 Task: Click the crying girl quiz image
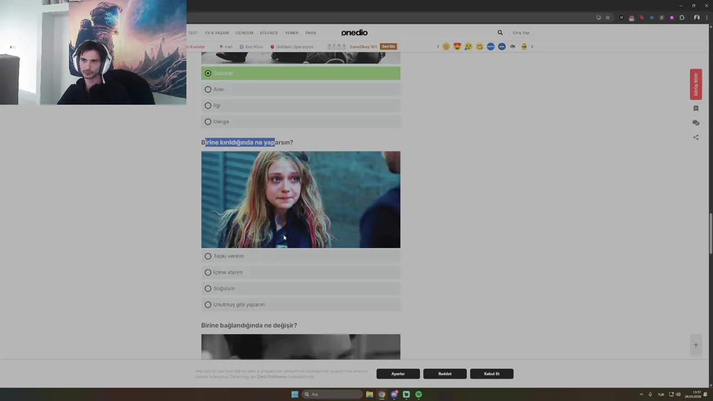(301, 199)
